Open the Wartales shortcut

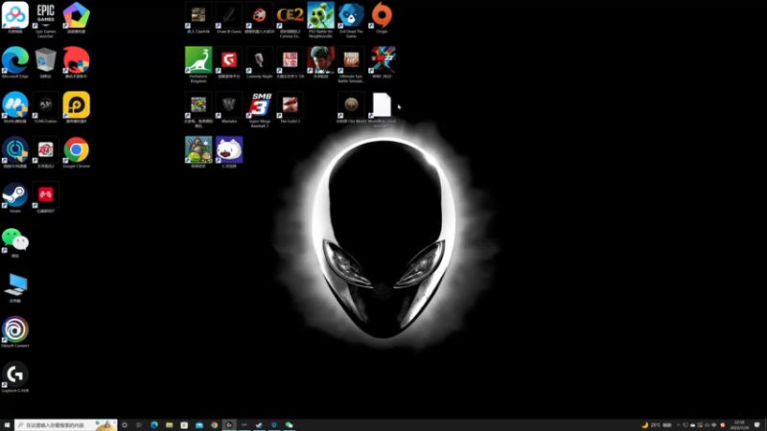(229, 107)
